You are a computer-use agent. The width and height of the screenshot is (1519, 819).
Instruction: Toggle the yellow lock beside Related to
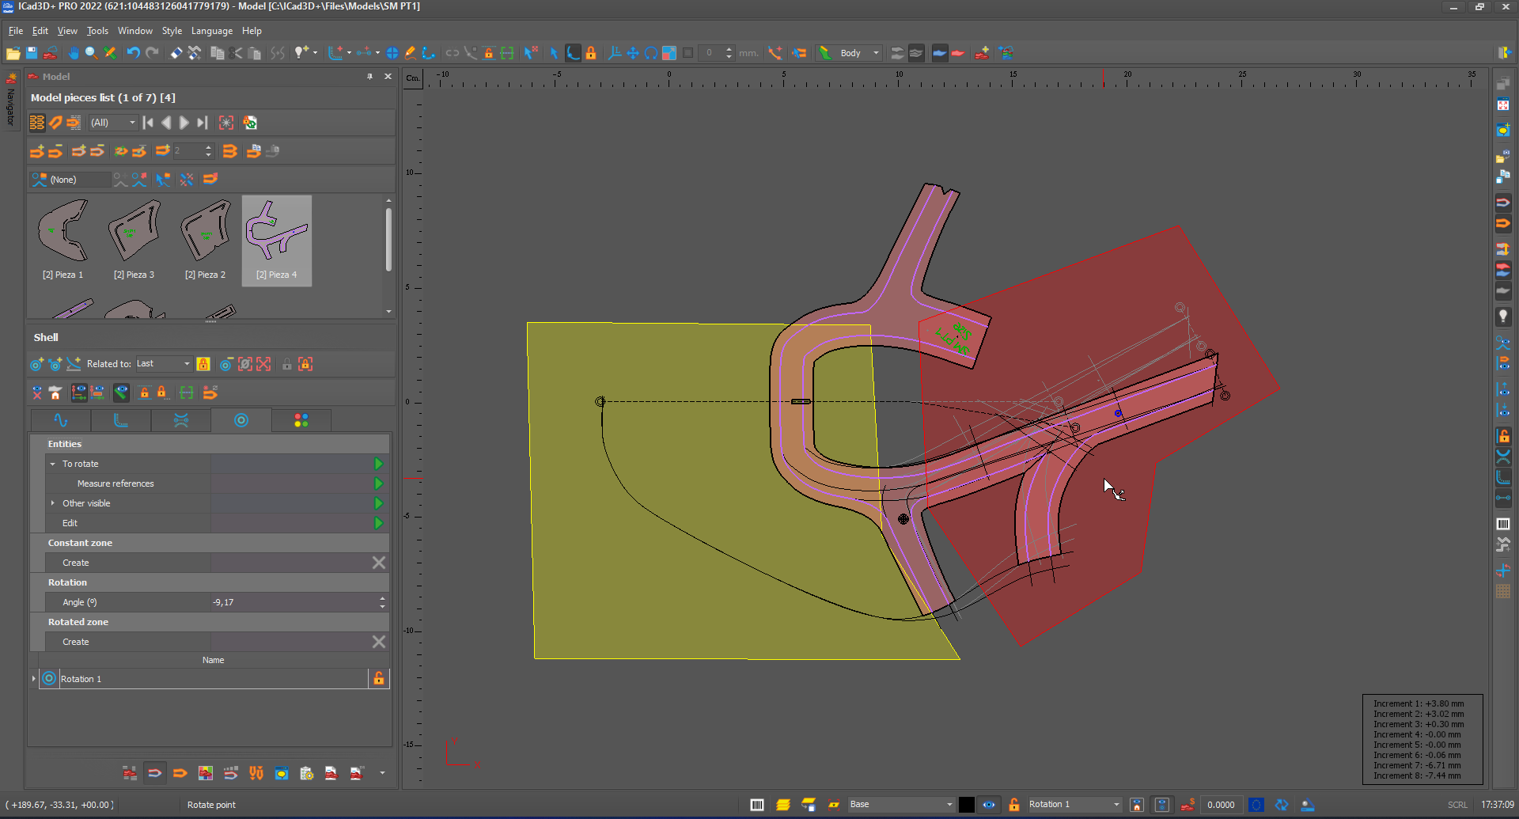[203, 364]
